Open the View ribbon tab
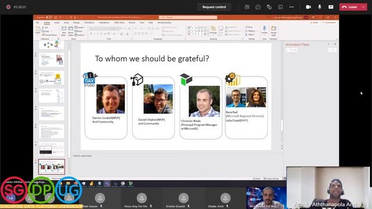 tap(142, 23)
